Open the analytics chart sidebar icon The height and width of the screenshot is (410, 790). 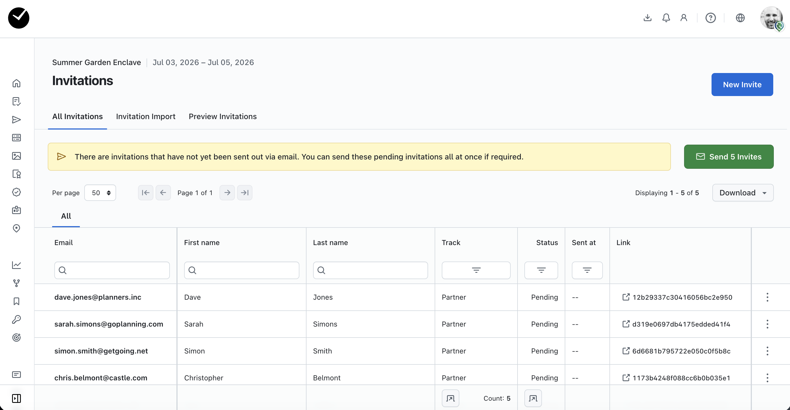pyautogui.click(x=16, y=265)
